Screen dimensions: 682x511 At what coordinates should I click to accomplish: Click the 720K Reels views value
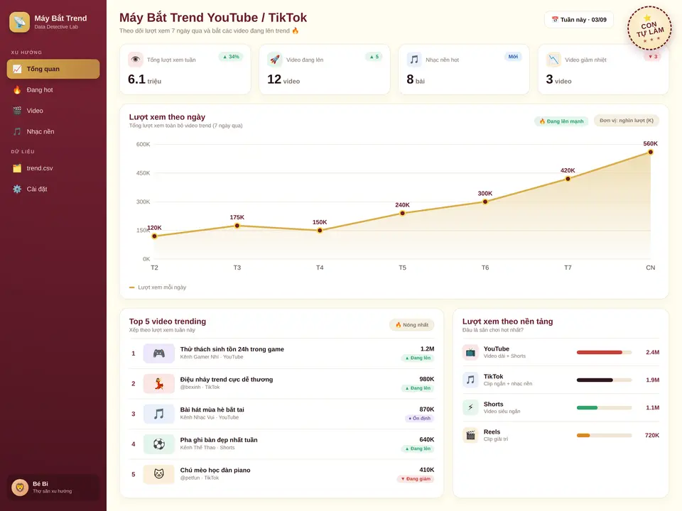click(x=652, y=435)
